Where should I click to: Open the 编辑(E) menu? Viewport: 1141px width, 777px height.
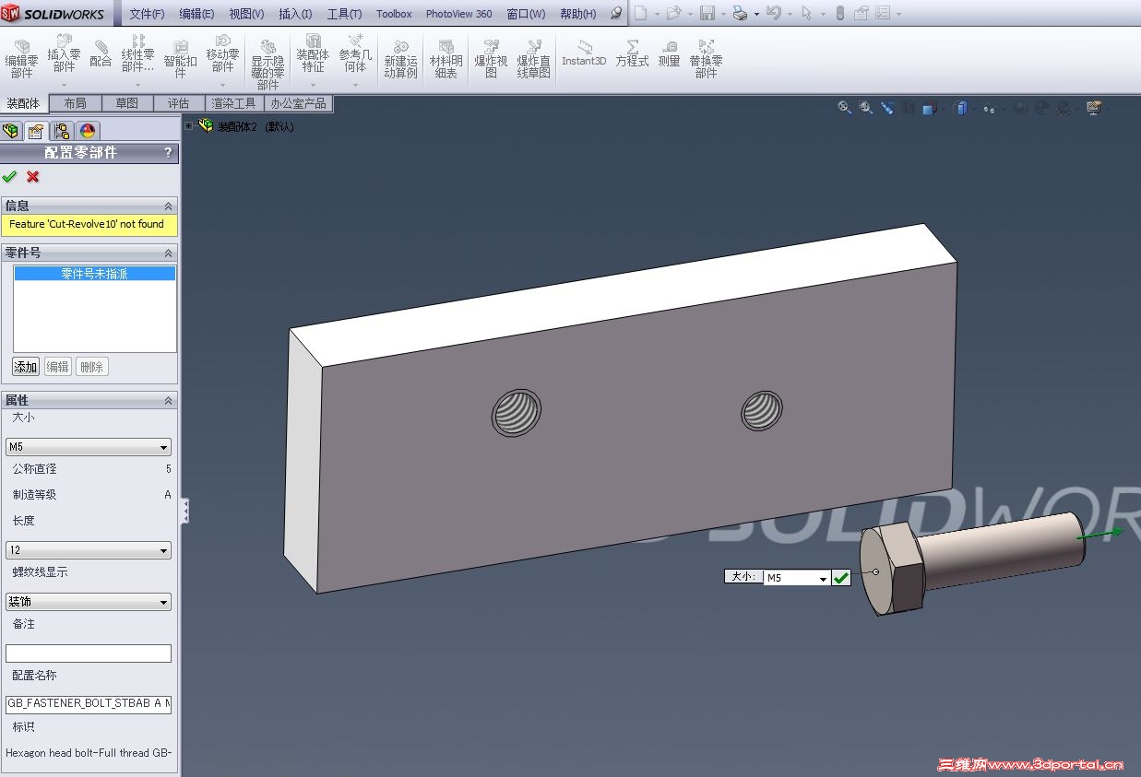[x=196, y=14]
